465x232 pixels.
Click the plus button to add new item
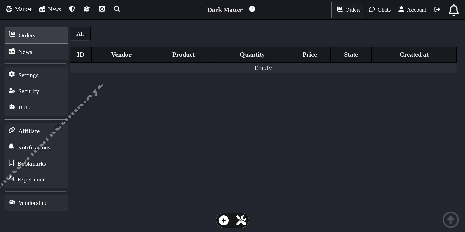224,220
